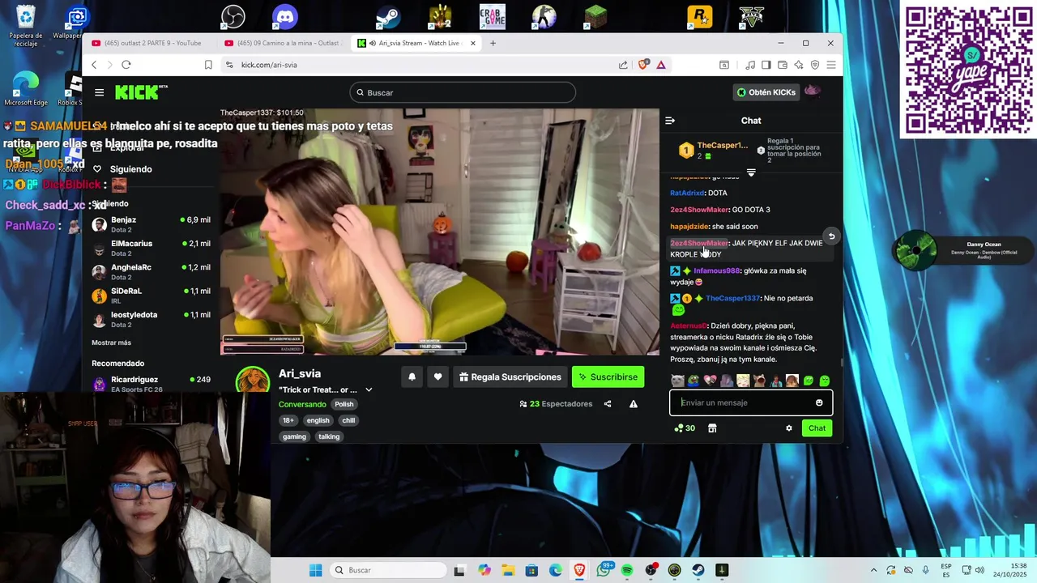Go back with the browser back arrow

coord(94,65)
